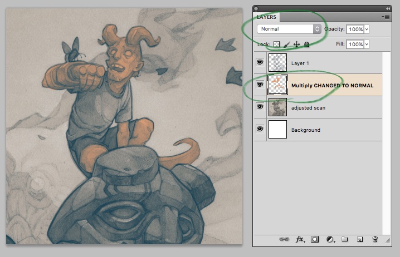Create a new layer
This screenshot has width=400, height=257.
360,239
